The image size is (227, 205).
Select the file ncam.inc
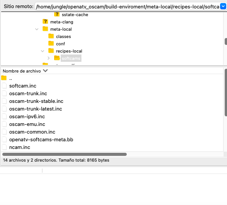20,147
